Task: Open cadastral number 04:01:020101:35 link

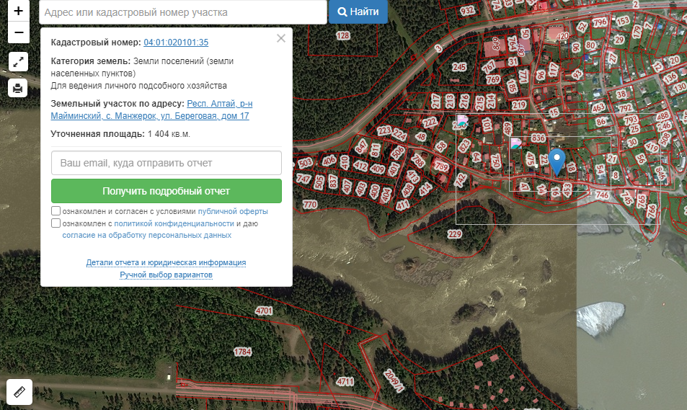Action: point(176,43)
